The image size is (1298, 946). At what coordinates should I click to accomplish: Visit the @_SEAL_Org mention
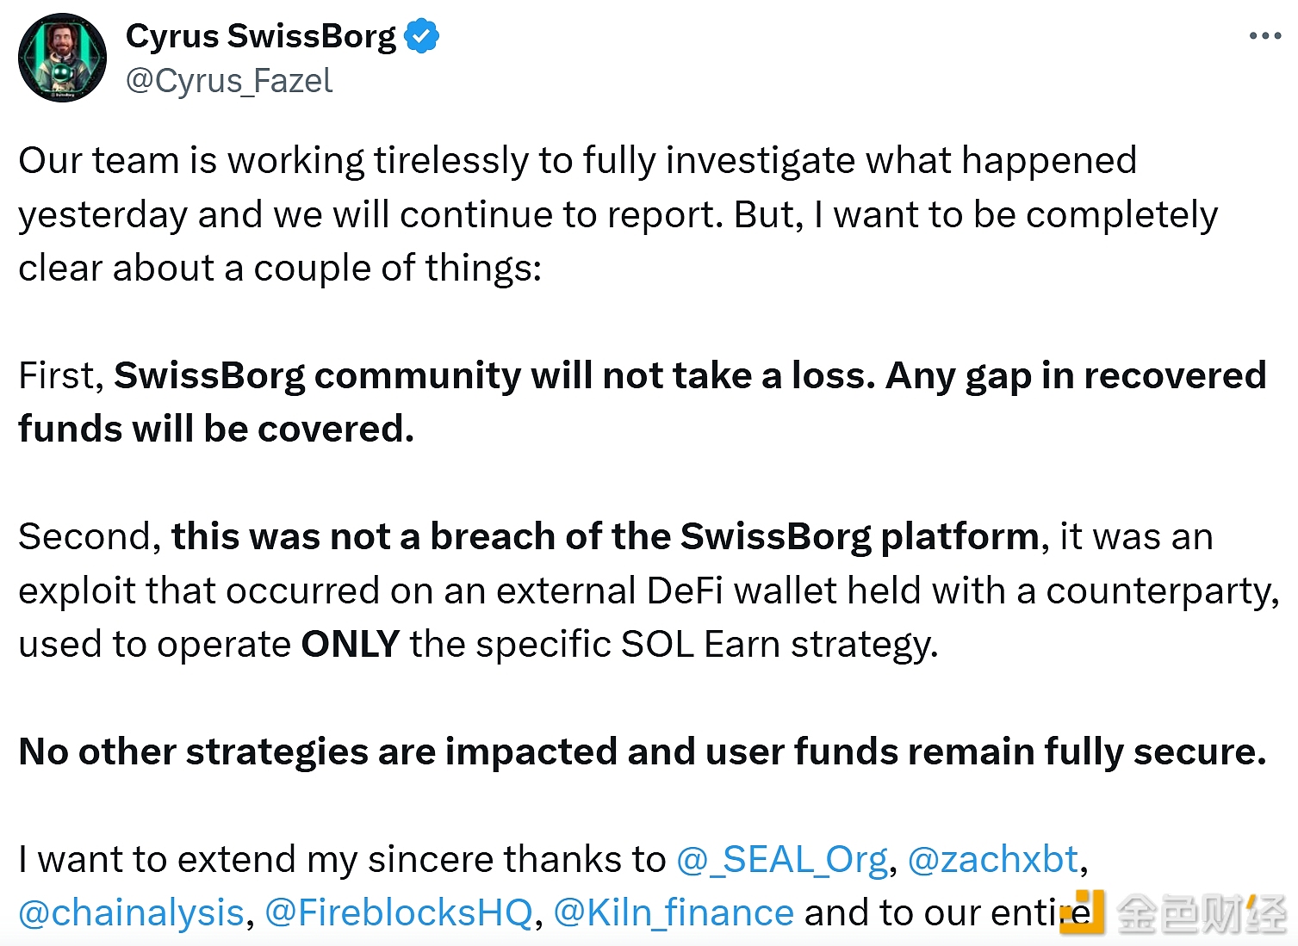pyautogui.click(x=782, y=859)
